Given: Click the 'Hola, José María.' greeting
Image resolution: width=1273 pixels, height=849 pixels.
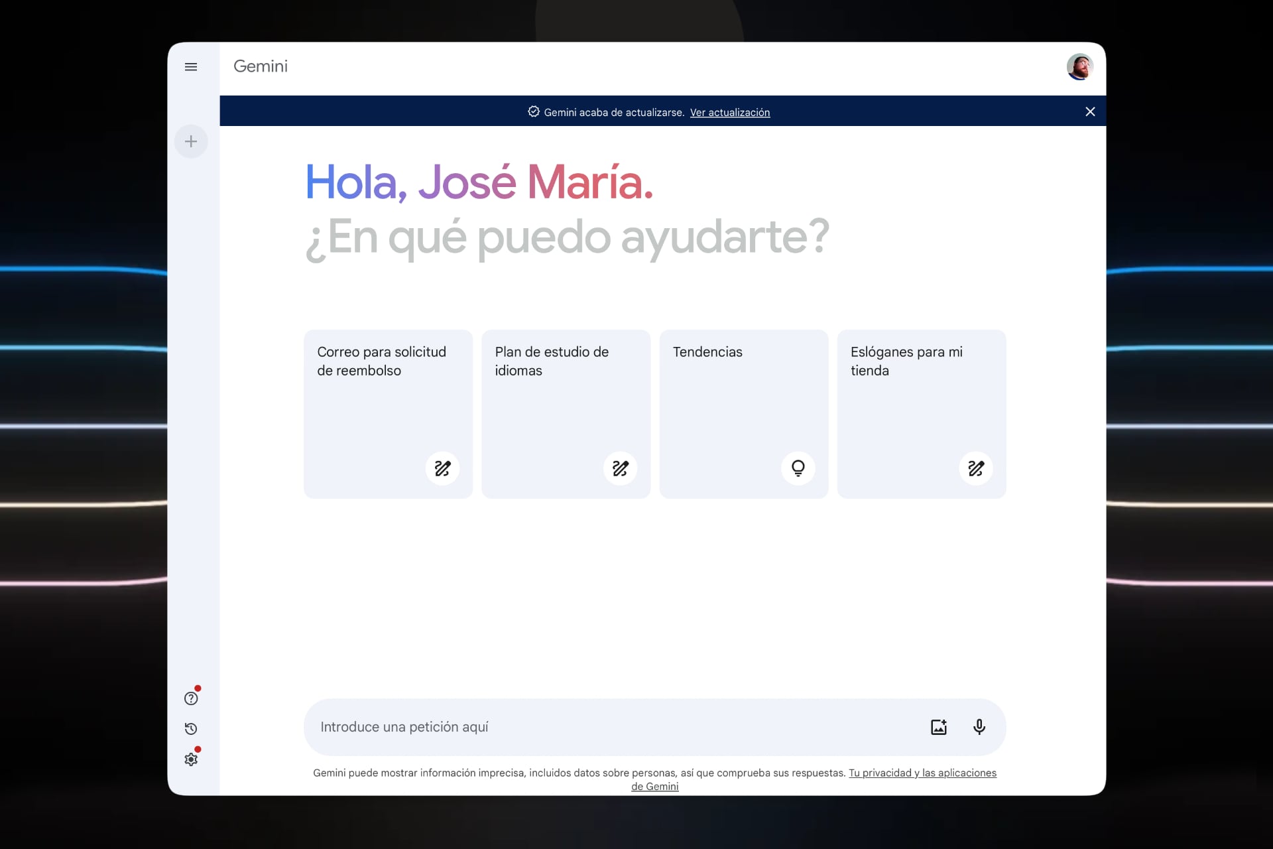Looking at the screenshot, I should (479, 182).
